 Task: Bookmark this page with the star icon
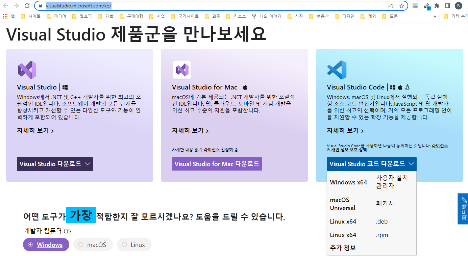point(402,6)
